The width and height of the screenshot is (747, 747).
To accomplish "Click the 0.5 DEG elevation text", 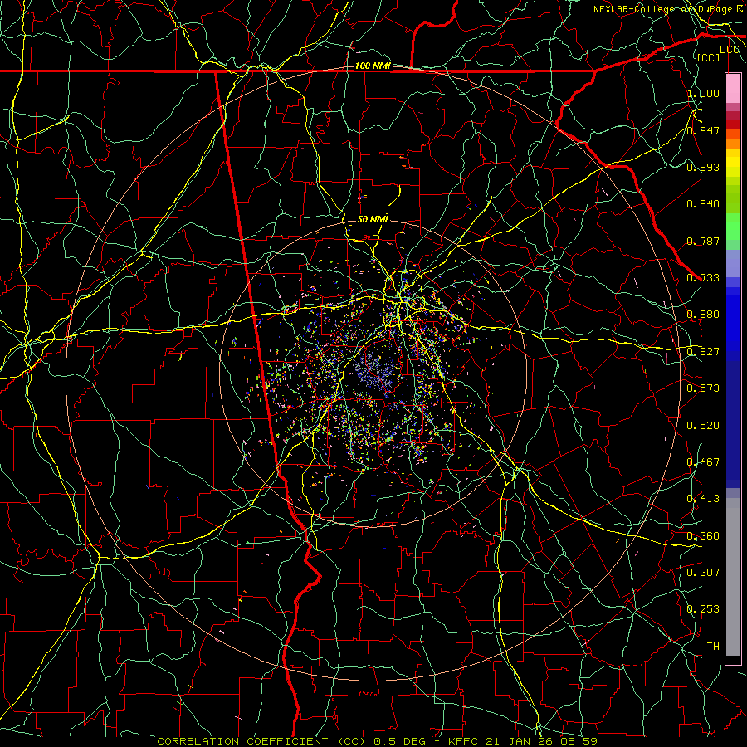I will (x=399, y=741).
